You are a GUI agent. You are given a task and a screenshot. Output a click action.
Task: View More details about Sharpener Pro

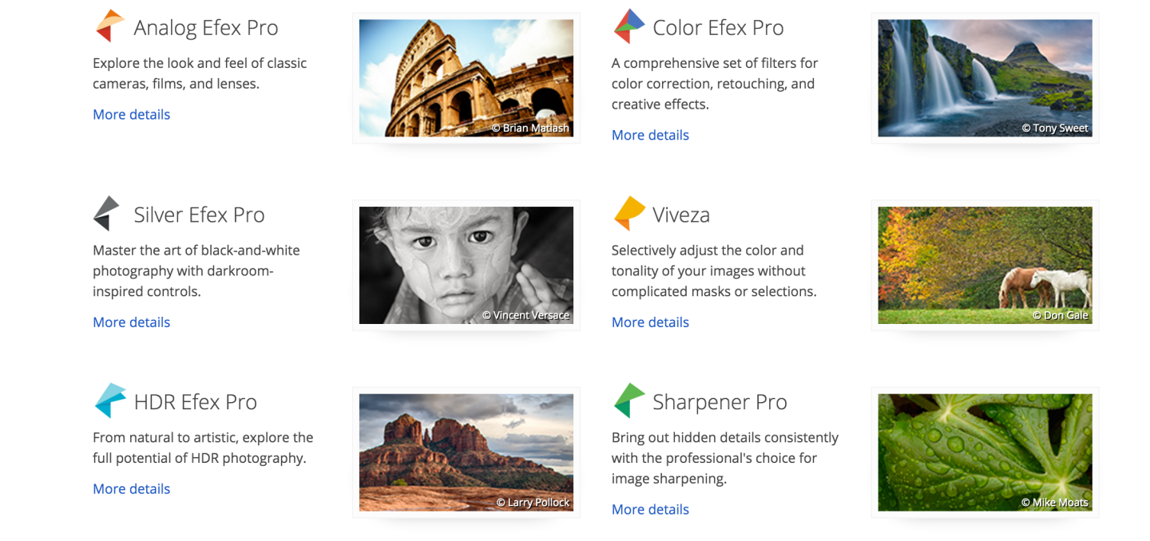click(x=650, y=510)
